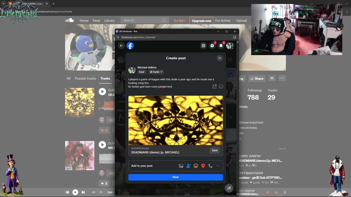Tag people in your post
Image resolution: width=351 pixels, height=197 pixels.
188,166
